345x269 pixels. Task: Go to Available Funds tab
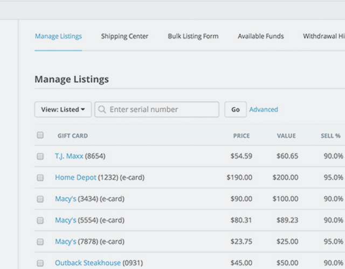(261, 36)
